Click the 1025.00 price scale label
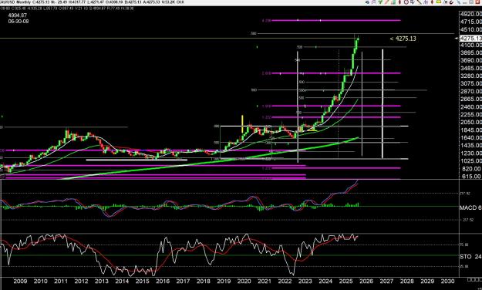The width and height of the screenshot is (482, 290). point(471,161)
